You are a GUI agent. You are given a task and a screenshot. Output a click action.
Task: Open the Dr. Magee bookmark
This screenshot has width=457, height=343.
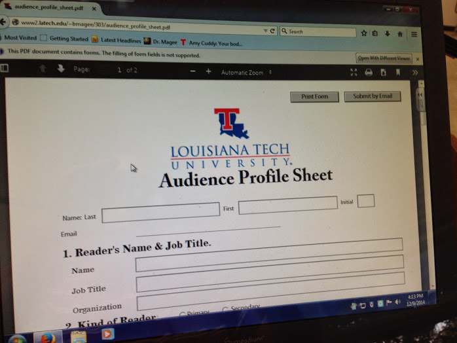[x=161, y=42]
